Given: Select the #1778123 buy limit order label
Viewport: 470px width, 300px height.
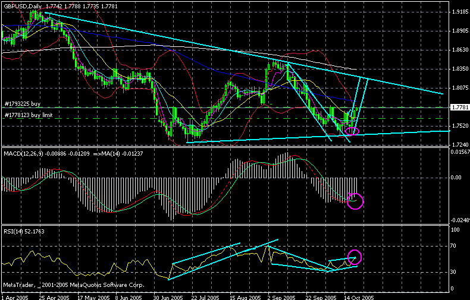Looking at the screenshot, I should (29, 115).
